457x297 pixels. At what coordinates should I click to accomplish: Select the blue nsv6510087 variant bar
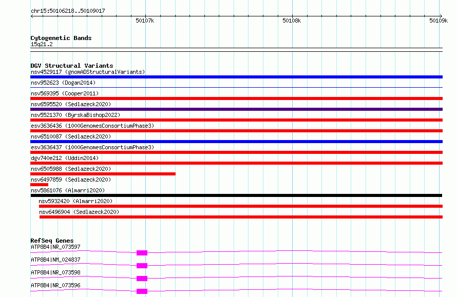[x=236, y=142]
